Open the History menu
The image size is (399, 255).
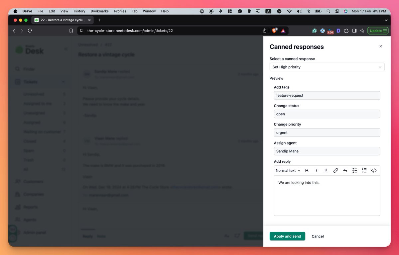(x=79, y=11)
